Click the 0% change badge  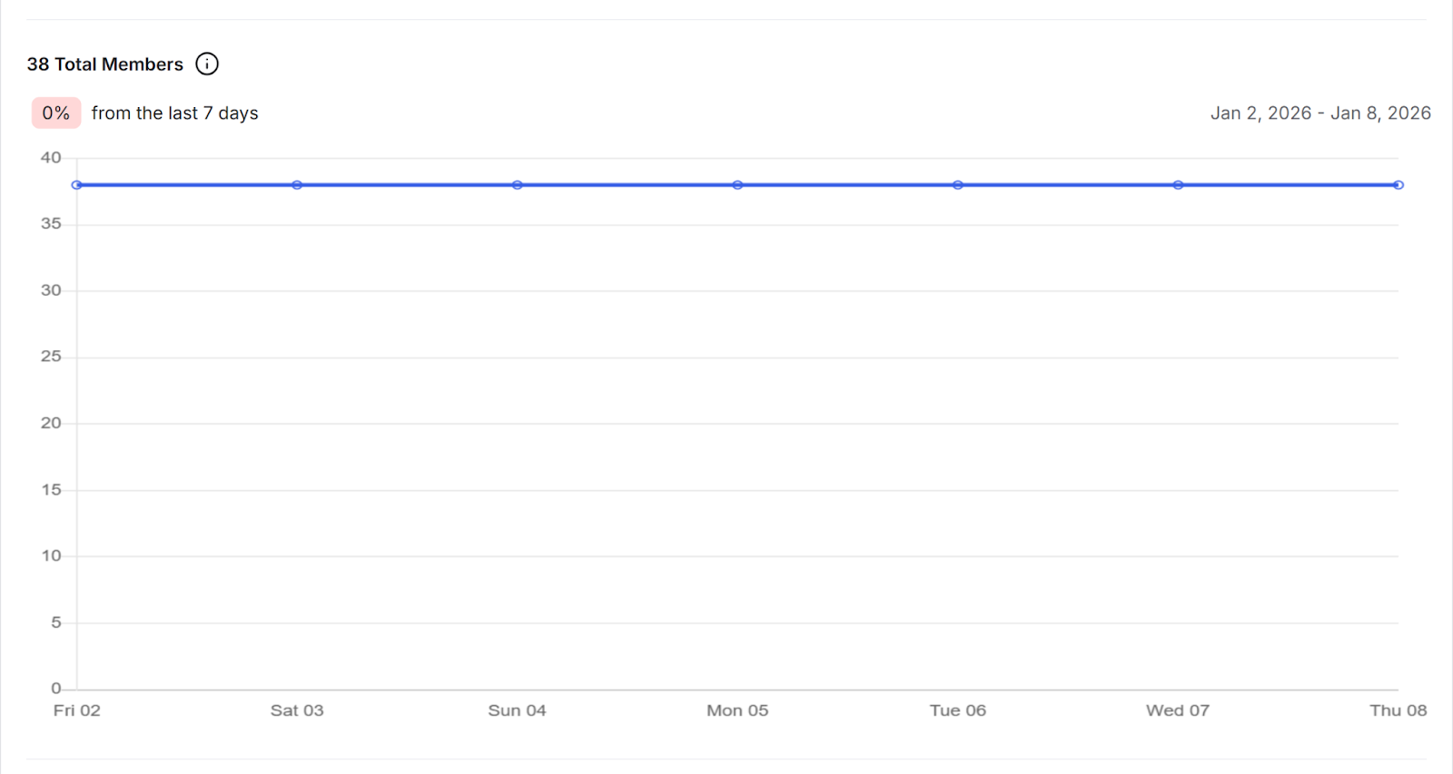[x=56, y=113]
